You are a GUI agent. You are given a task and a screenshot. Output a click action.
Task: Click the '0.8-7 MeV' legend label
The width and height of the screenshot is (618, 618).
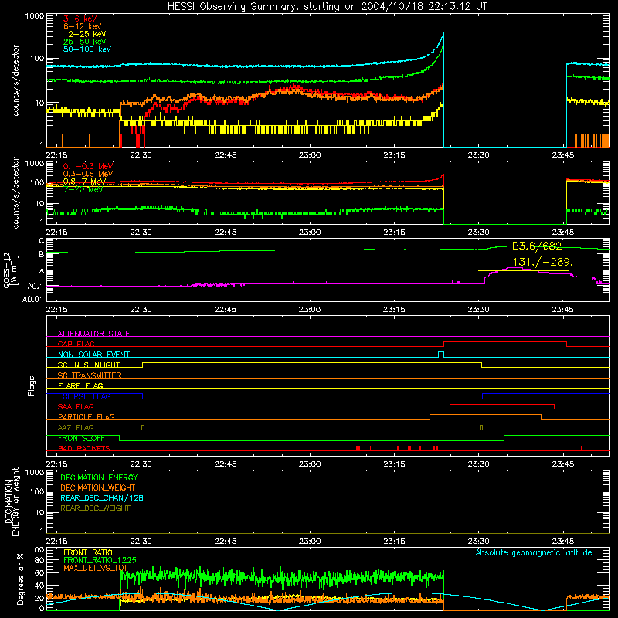coord(84,182)
